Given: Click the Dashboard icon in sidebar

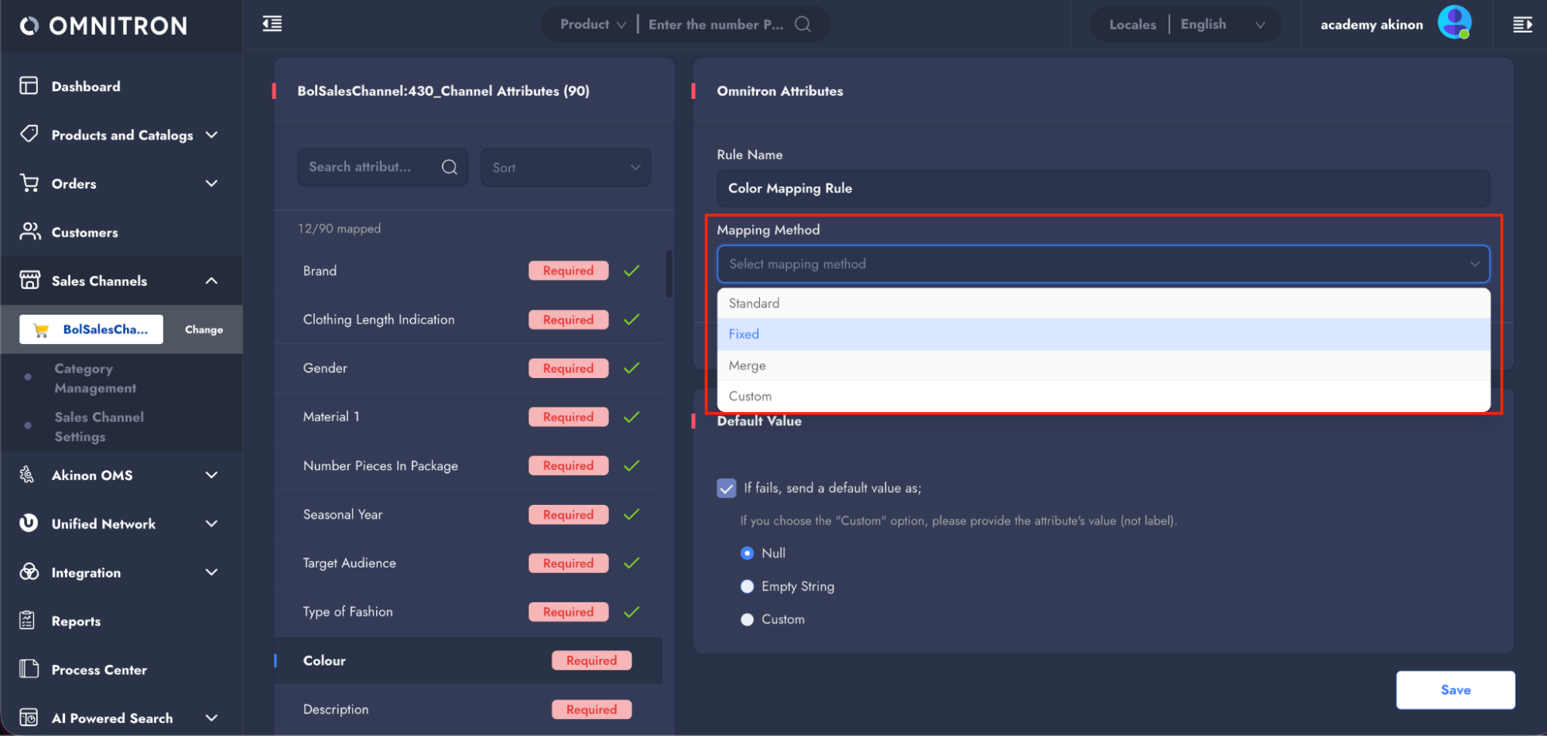Looking at the screenshot, I should point(29,86).
